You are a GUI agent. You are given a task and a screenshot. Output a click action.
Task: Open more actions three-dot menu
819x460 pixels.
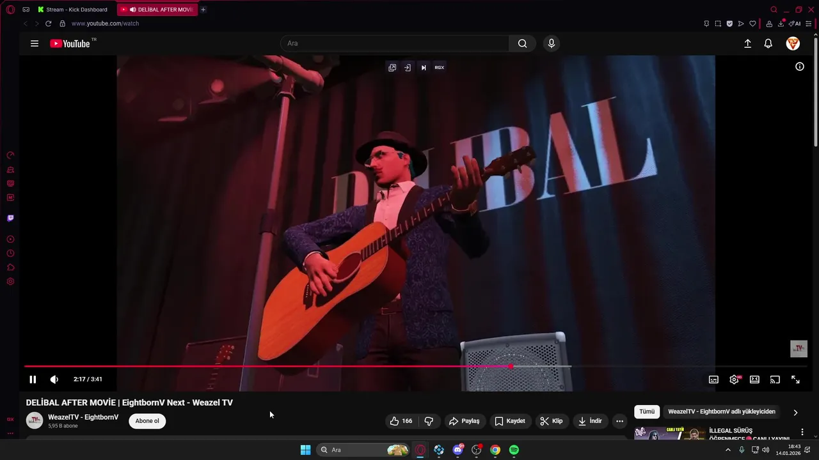click(x=619, y=421)
